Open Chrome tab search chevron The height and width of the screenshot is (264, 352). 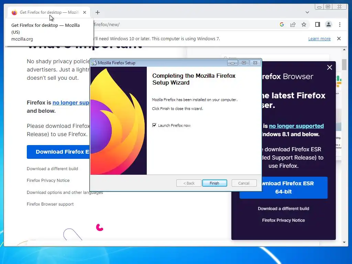click(307, 12)
